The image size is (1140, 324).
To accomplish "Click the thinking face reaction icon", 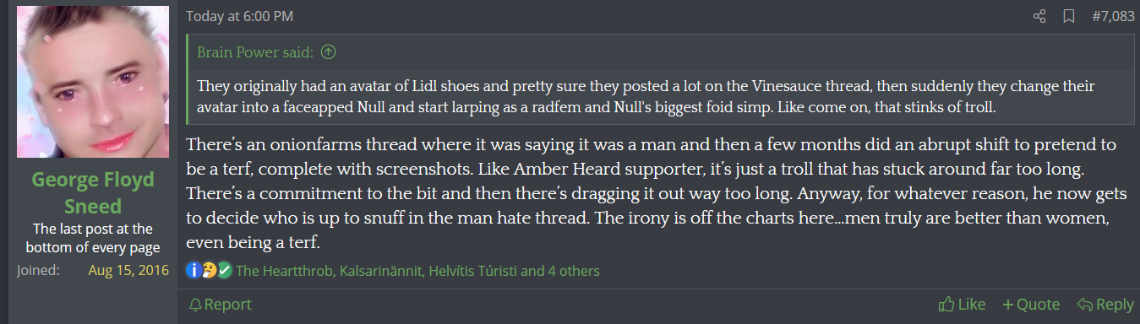I will pyautogui.click(x=209, y=271).
